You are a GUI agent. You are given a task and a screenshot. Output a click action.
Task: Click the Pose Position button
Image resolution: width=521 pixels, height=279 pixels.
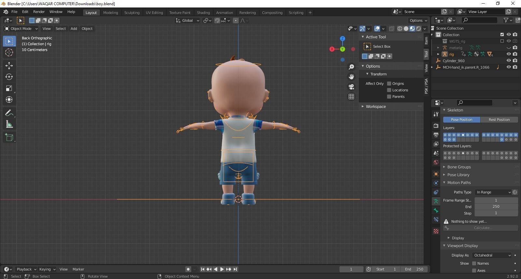click(461, 120)
